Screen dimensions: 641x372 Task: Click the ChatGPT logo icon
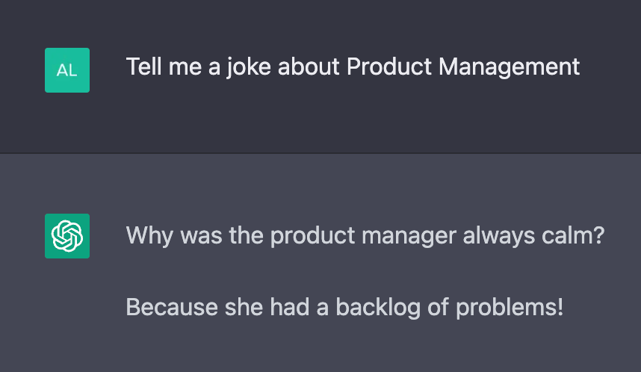tap(67, 236)
